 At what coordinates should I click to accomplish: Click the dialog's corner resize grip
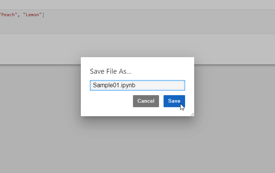(x=192, y=114)
